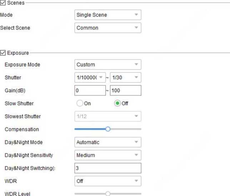Turn Slow Shutter On

click(80, 104)
